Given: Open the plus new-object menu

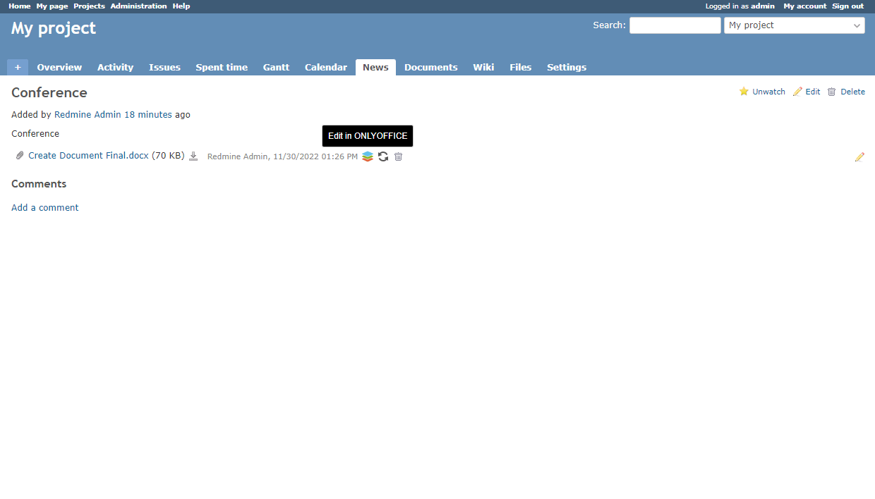Looking at the screenshot, I should pyautogui.click(x=18, y=67).
